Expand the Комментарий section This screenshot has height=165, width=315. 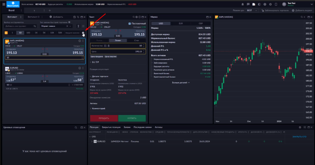pos(98,108)
